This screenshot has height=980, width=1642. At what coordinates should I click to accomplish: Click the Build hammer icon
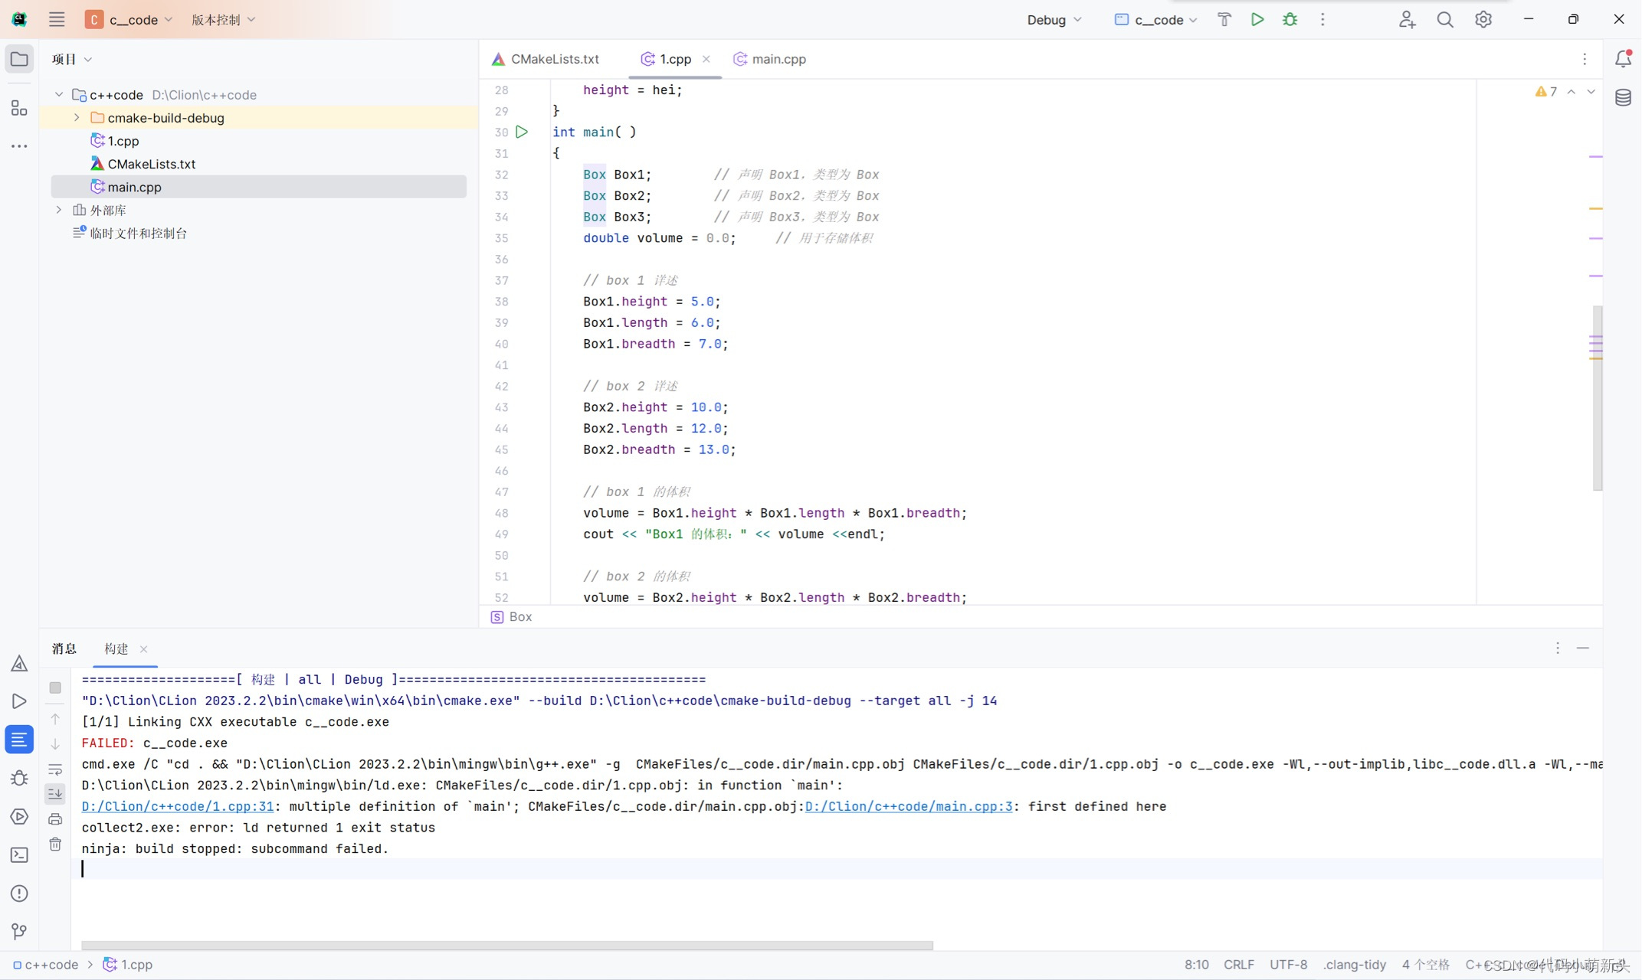click(1224, 20)
